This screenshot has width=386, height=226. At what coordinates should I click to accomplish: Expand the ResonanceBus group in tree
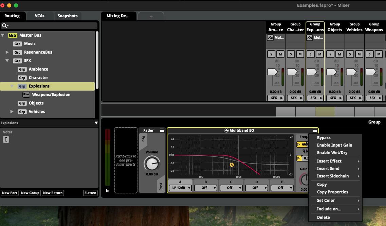[7, 52]
